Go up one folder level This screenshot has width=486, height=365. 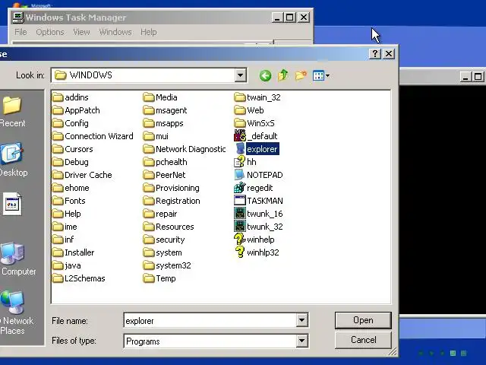[x=282, y=75]
